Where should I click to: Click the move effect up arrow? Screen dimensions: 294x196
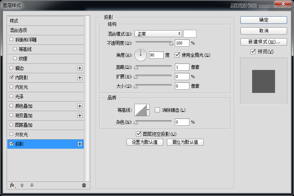[x=22, y=185]
